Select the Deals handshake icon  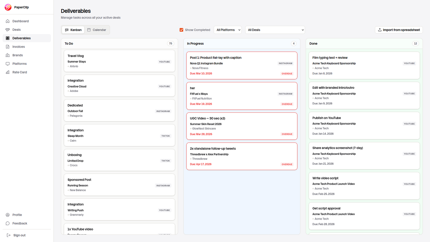click(x=8, y=30)
